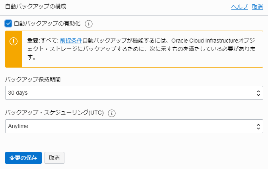This screenshot has height=169, width=268.
Task: Click the arrows on the 30 days selector
Action: 258,93
